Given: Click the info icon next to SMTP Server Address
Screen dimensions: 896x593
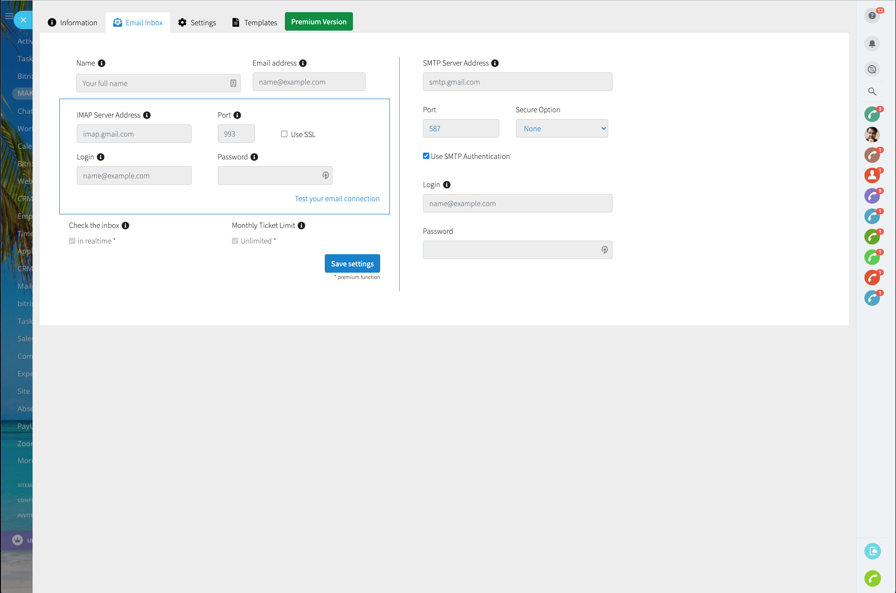Looking at the screenshot, I should click(495, 63).
